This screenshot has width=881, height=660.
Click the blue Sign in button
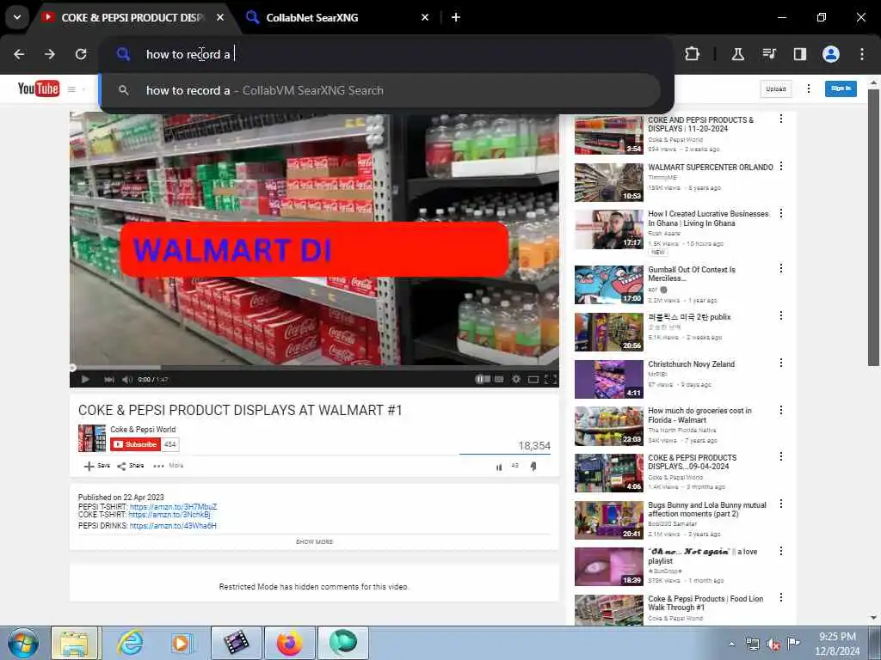tap(841, 89)
